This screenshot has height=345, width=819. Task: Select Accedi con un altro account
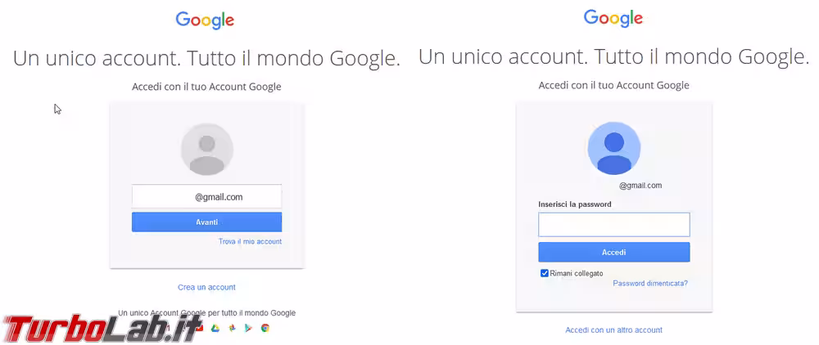613,330
